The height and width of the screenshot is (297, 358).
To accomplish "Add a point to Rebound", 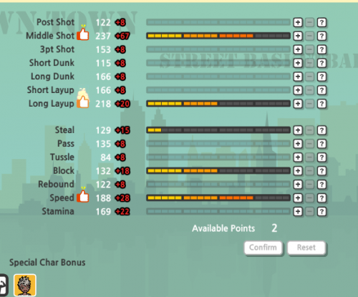I will (298, 185).
